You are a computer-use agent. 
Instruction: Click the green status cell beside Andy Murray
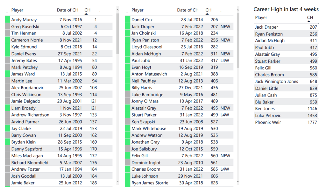click(x=7, y=20)
